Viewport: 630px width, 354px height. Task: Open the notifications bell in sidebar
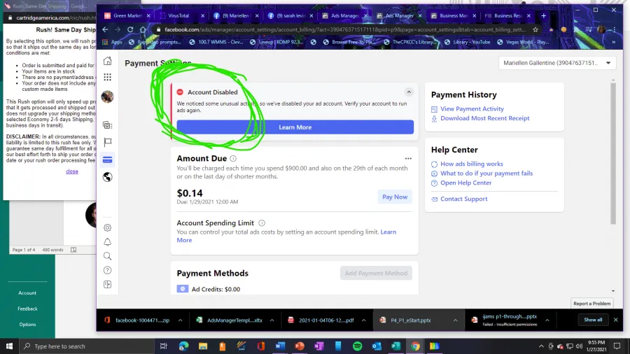pyautogui.click(x=107, y=242)
